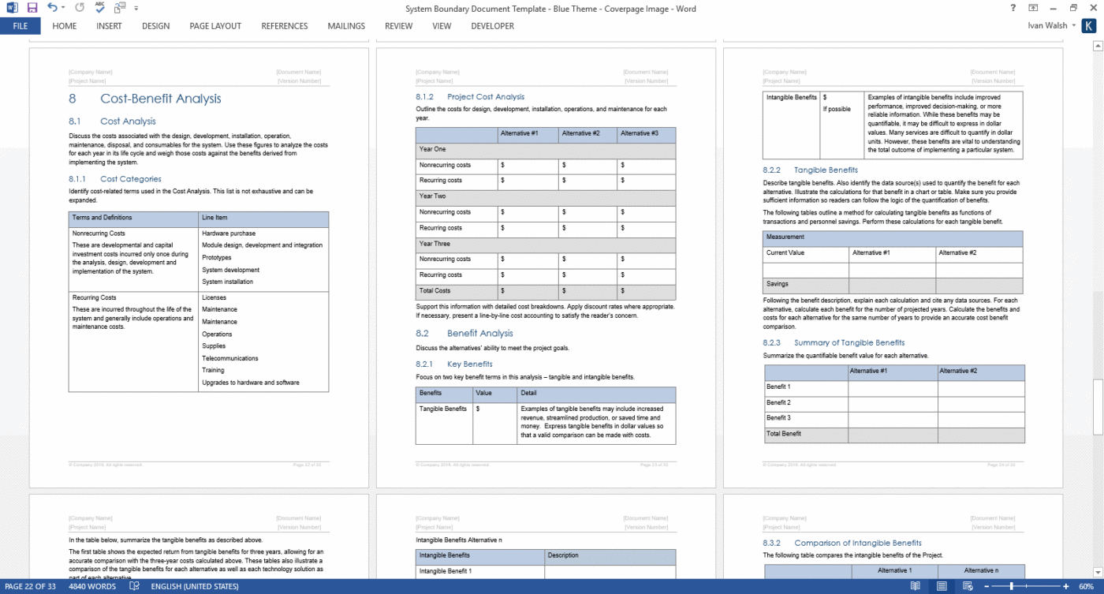Click the proofing errors icon in status bar
This screenshot has width=1104, height=594.
pos(135,587)
